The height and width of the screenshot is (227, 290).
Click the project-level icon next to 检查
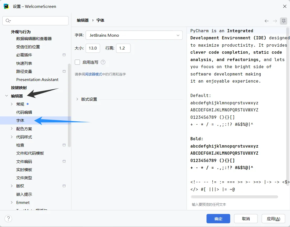coord(64,145)
